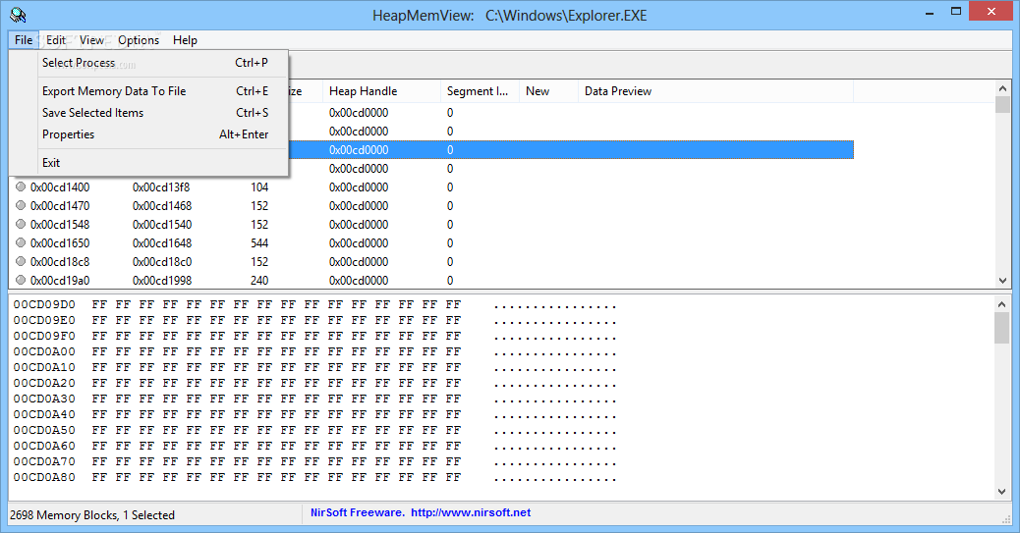
Task: Click the cell 0x00cd13f8
Action: coord(161,187)
